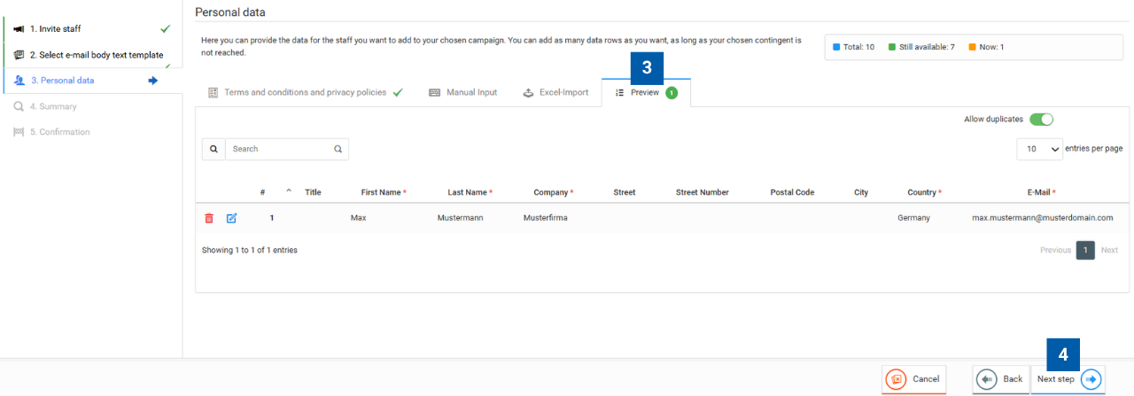This screenshot has width=1134, height=396.
Task: Sort by the # column arrow
Action: pos(288,190)
